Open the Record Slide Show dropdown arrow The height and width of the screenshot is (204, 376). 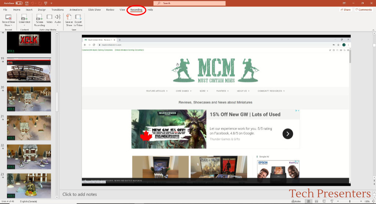point(11,25)
